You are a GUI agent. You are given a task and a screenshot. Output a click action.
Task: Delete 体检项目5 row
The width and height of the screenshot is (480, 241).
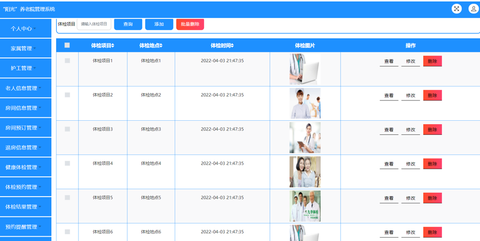[x=433, y=198]
